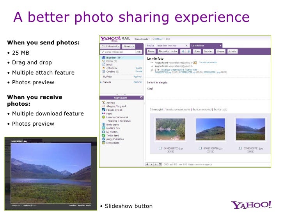284x213 pixels.
Task: Open the Rispondi dropdown arrow
Action: [169, 51]
